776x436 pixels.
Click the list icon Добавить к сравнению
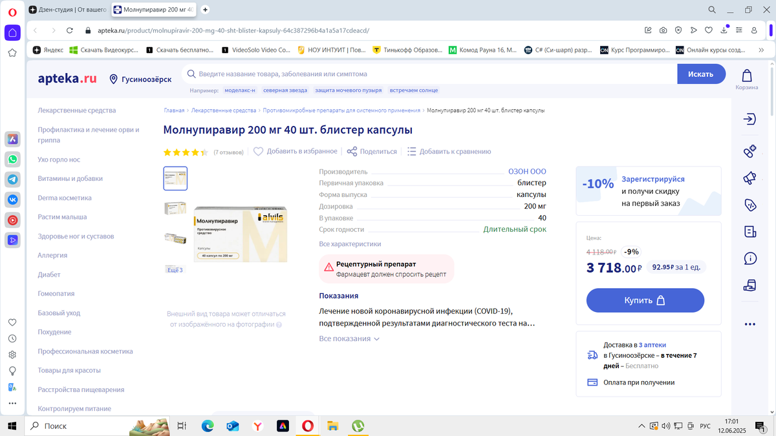[x=411, y=151]
